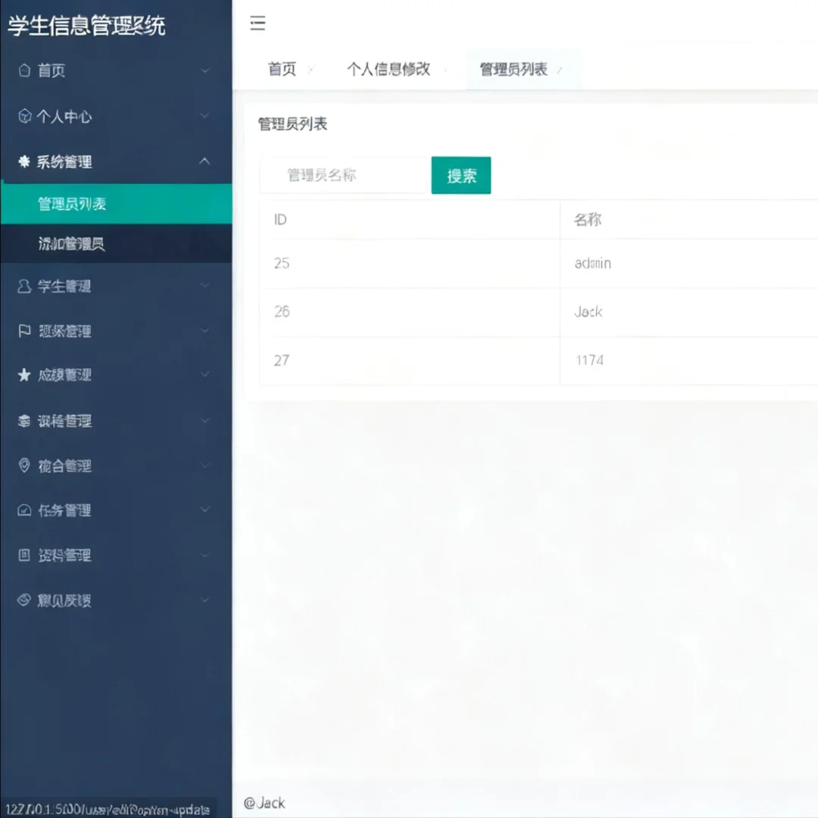This screenshot has height=818, width=818.
Task: Click the @Jack footer link
Action: (264, 803)
